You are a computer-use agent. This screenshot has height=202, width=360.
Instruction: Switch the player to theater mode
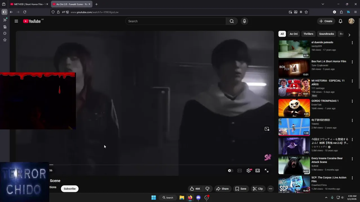tap(258, 171)
